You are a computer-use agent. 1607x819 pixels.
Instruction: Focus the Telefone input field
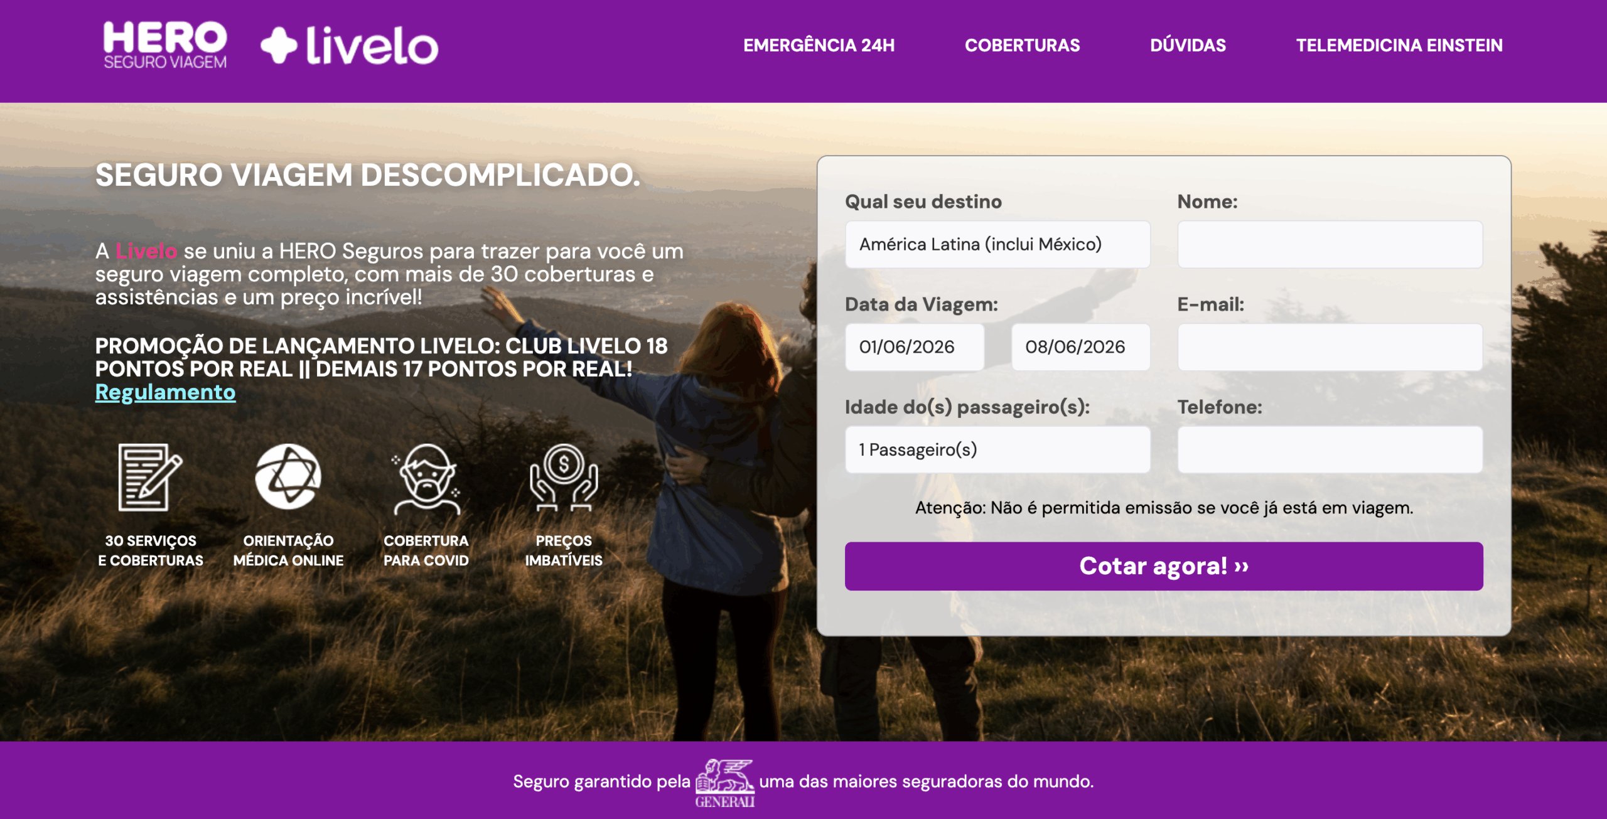pos(1330,449)
